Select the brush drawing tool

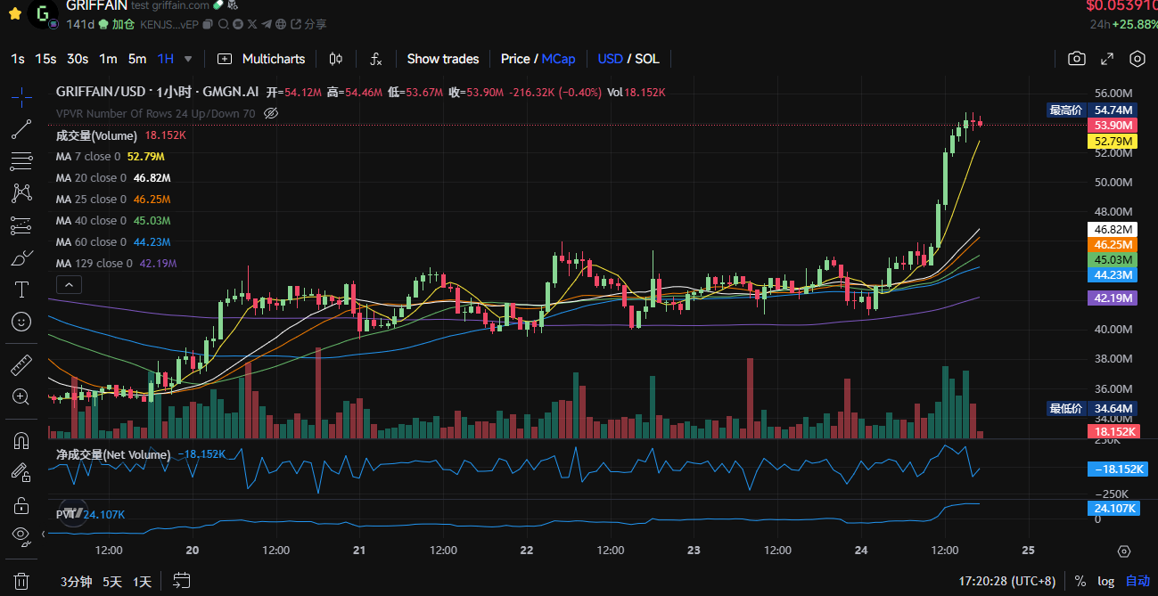[21, 258]
